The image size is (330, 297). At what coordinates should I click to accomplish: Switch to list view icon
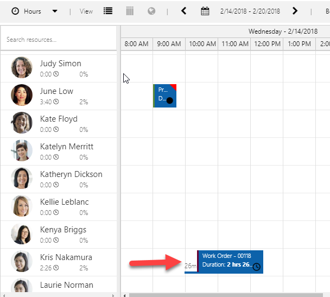108,11
